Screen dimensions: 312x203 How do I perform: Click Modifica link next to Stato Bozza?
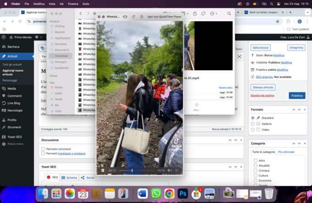pyautogui.click(x=279, y=56)
